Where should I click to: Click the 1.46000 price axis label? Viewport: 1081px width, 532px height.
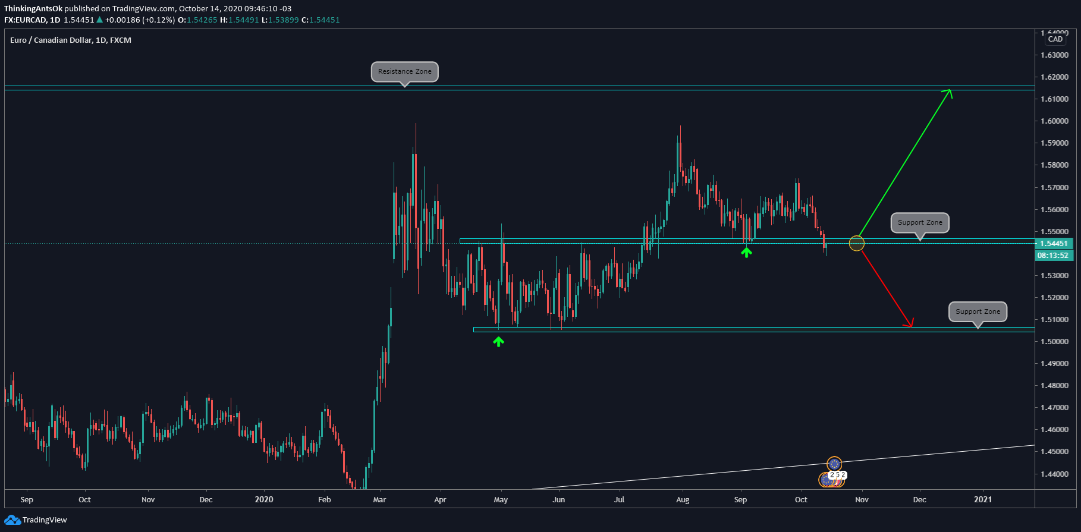tap(1055, 430)
